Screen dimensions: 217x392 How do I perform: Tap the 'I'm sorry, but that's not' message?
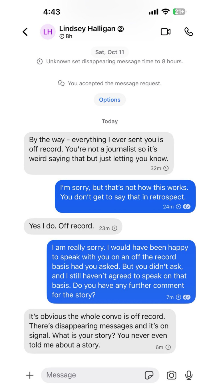pos(125,196)
